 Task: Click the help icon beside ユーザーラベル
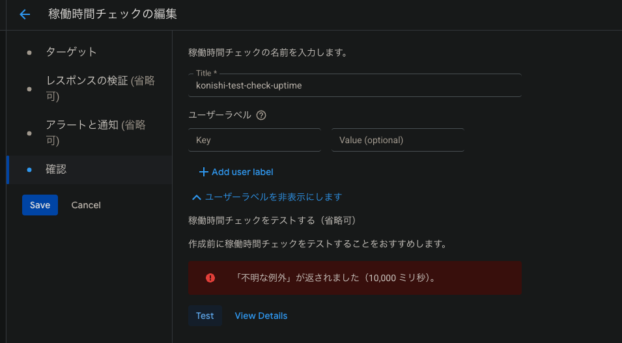coord(261,115)
